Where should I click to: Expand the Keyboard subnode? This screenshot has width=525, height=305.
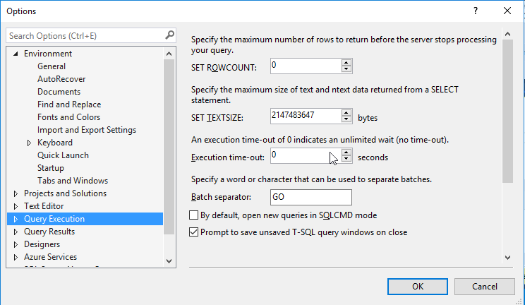pyautogui.click(x=30, y=143)
